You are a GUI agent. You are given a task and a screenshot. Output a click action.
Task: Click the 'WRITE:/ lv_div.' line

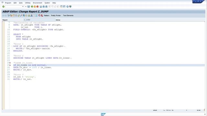pos(23,70)
